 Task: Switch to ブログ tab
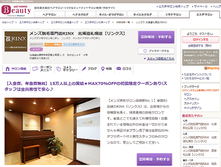(90, 69)
